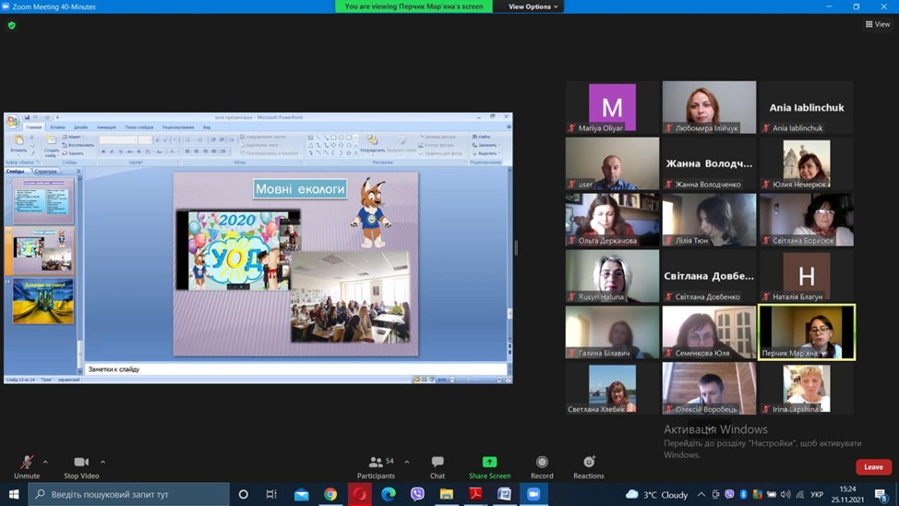This screenshot has height=506, width=899.
Task: Open the Chat panel
Action: [x=438, y=465]
